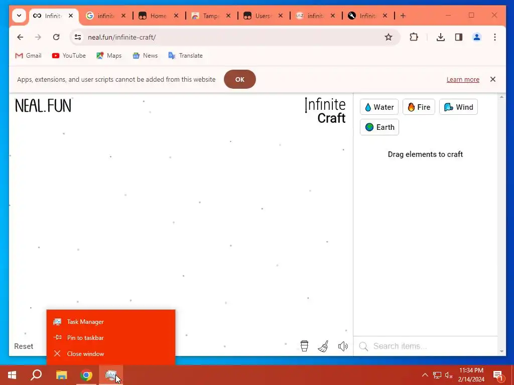The width and height of the screenshot is (514, 385).
Task: Bookmark this page with the star icon
Action: [389, 37]
